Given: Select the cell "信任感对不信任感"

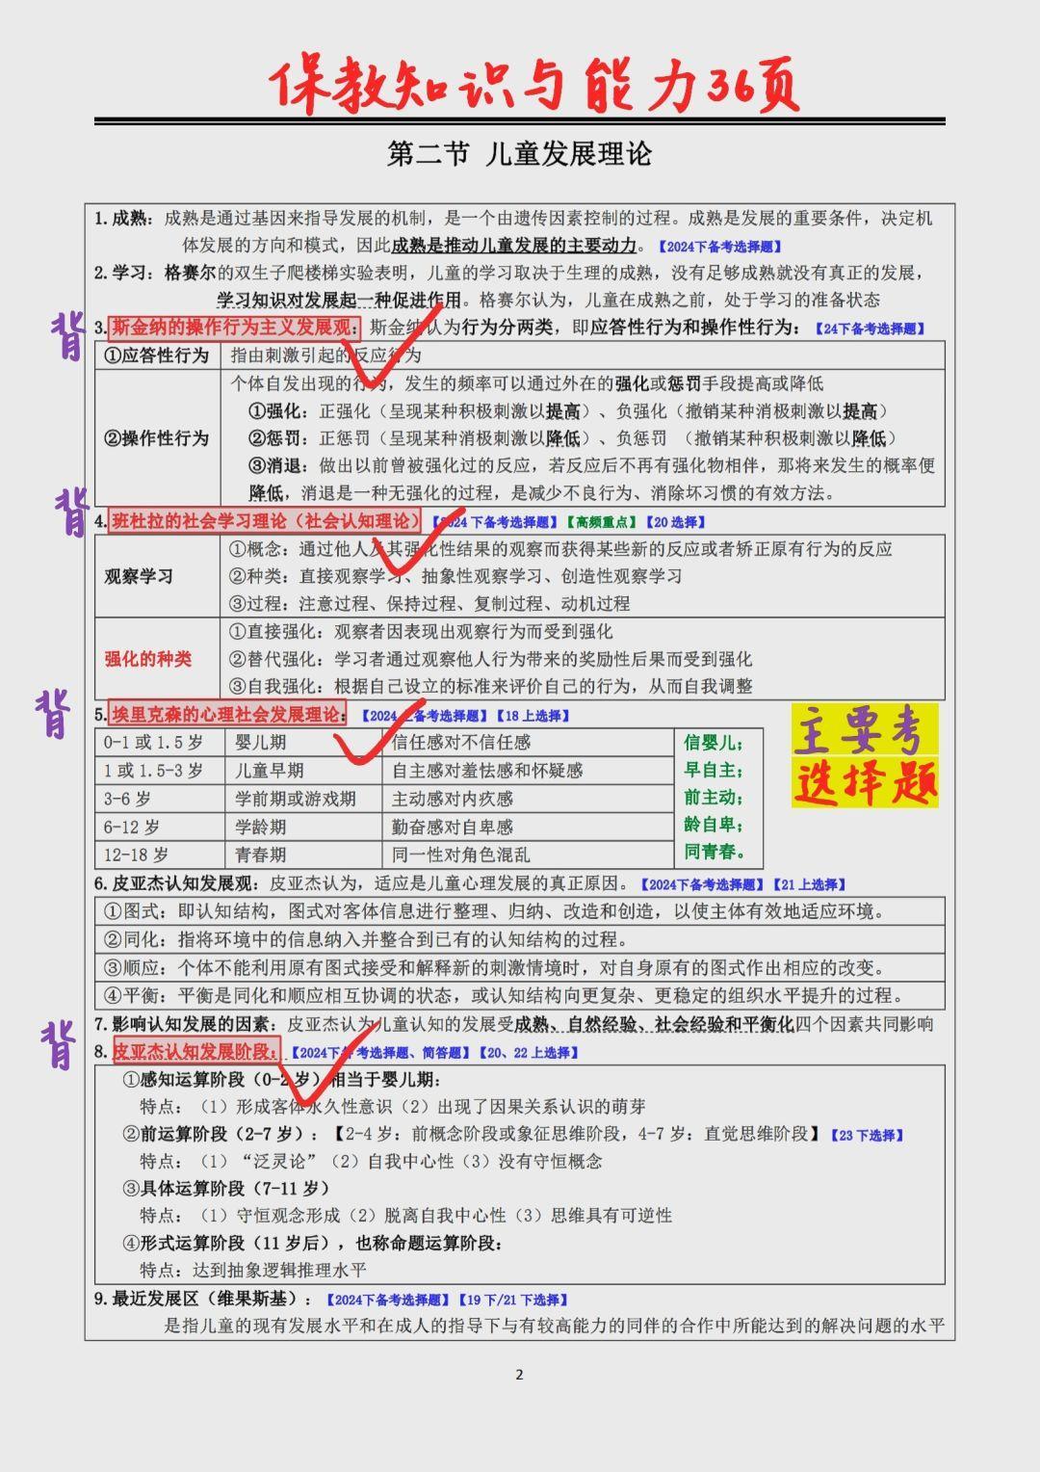Looking at the screenshot, I should (530, 743).
